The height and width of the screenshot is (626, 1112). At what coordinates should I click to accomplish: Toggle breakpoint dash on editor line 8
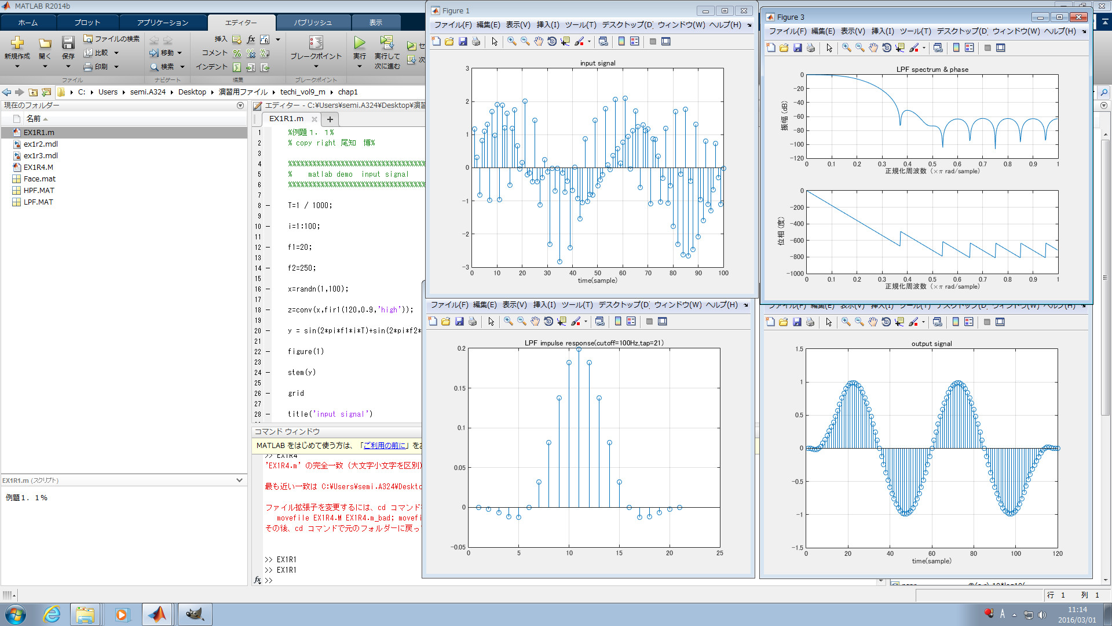point(268,206)
